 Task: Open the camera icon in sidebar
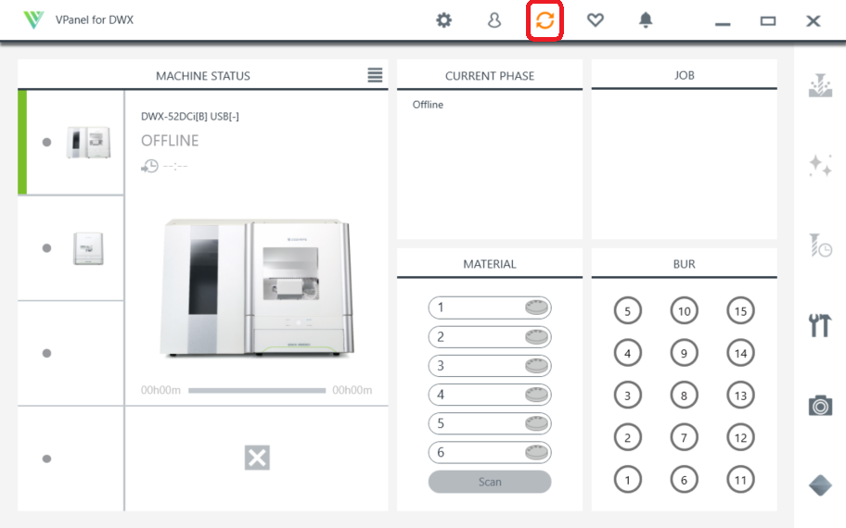[820, 405]
